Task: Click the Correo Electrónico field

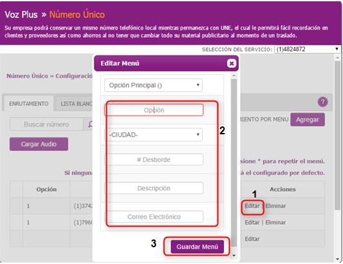Action: click(154, 217)
